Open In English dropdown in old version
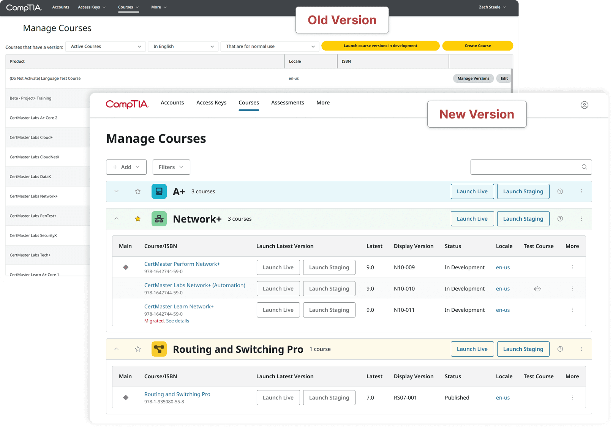Screen dimensions: 613x428 coord(183,46)
